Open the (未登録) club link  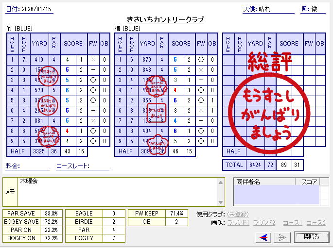pos(238,214)
